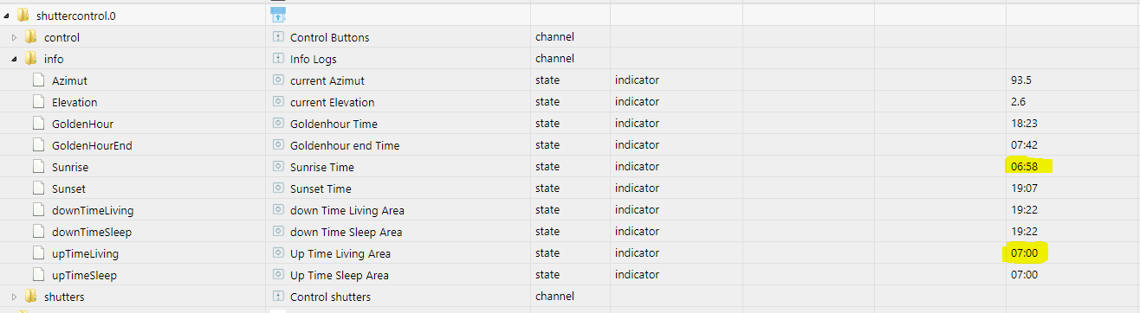
Task: Expand the shutters folder
Action: tap(14, 297)
